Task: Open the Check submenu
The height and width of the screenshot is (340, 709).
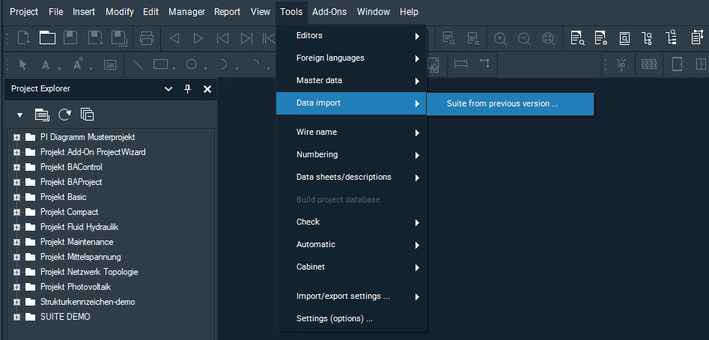Action: click(x=351, y=222)
